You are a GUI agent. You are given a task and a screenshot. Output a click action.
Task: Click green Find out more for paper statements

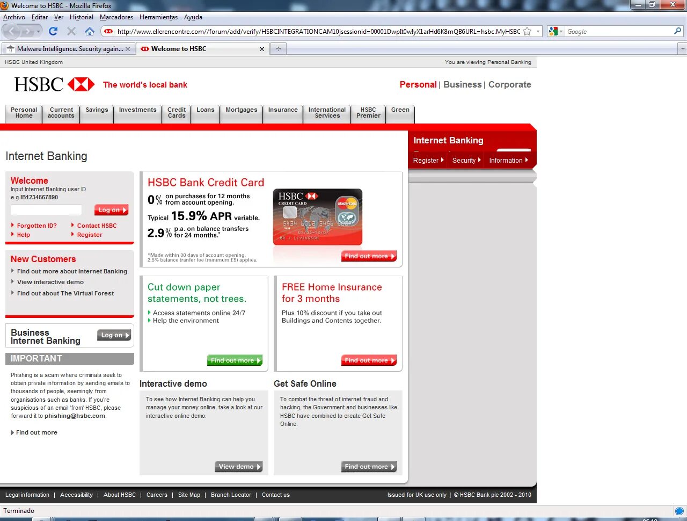235,360
